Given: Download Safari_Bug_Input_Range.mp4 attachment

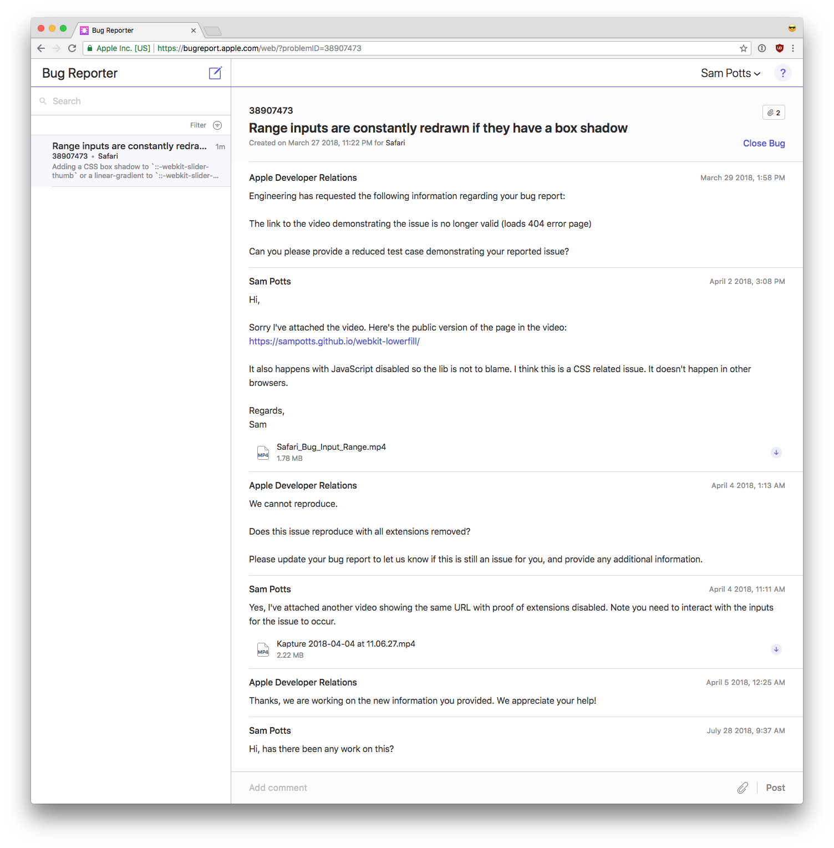Looking at the screenshot, I should pos(776,453).
